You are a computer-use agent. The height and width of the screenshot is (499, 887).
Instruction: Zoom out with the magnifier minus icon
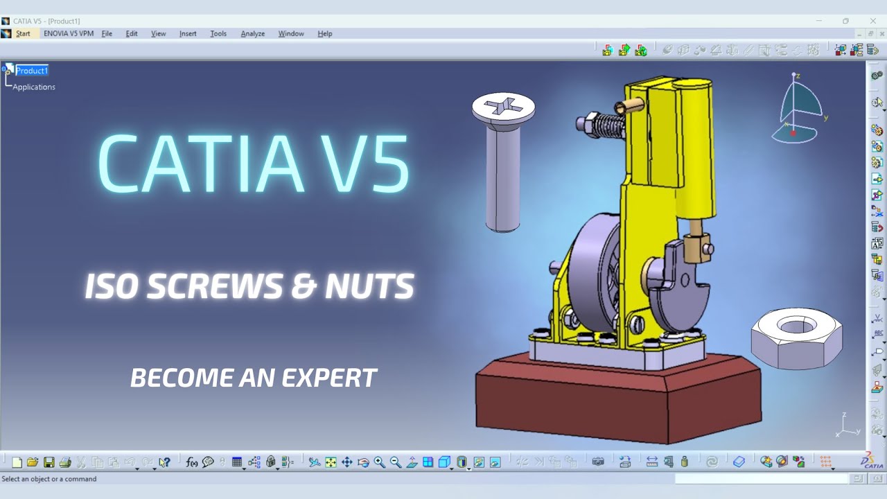pyautogui.click(x=396, y=462)
